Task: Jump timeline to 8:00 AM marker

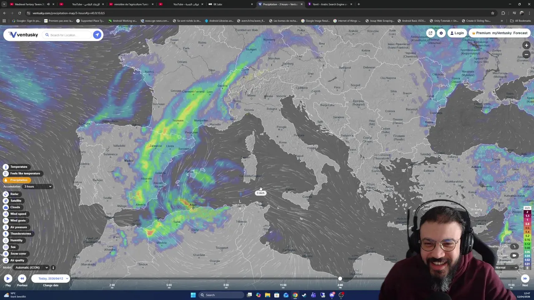Action: [x=226, y=285]
